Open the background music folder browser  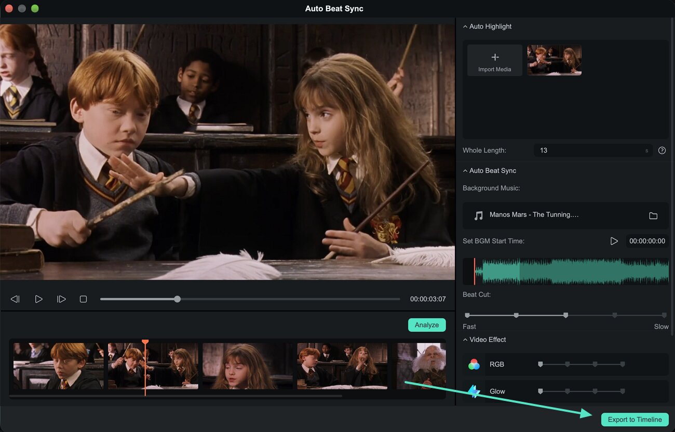coord(653,215)
